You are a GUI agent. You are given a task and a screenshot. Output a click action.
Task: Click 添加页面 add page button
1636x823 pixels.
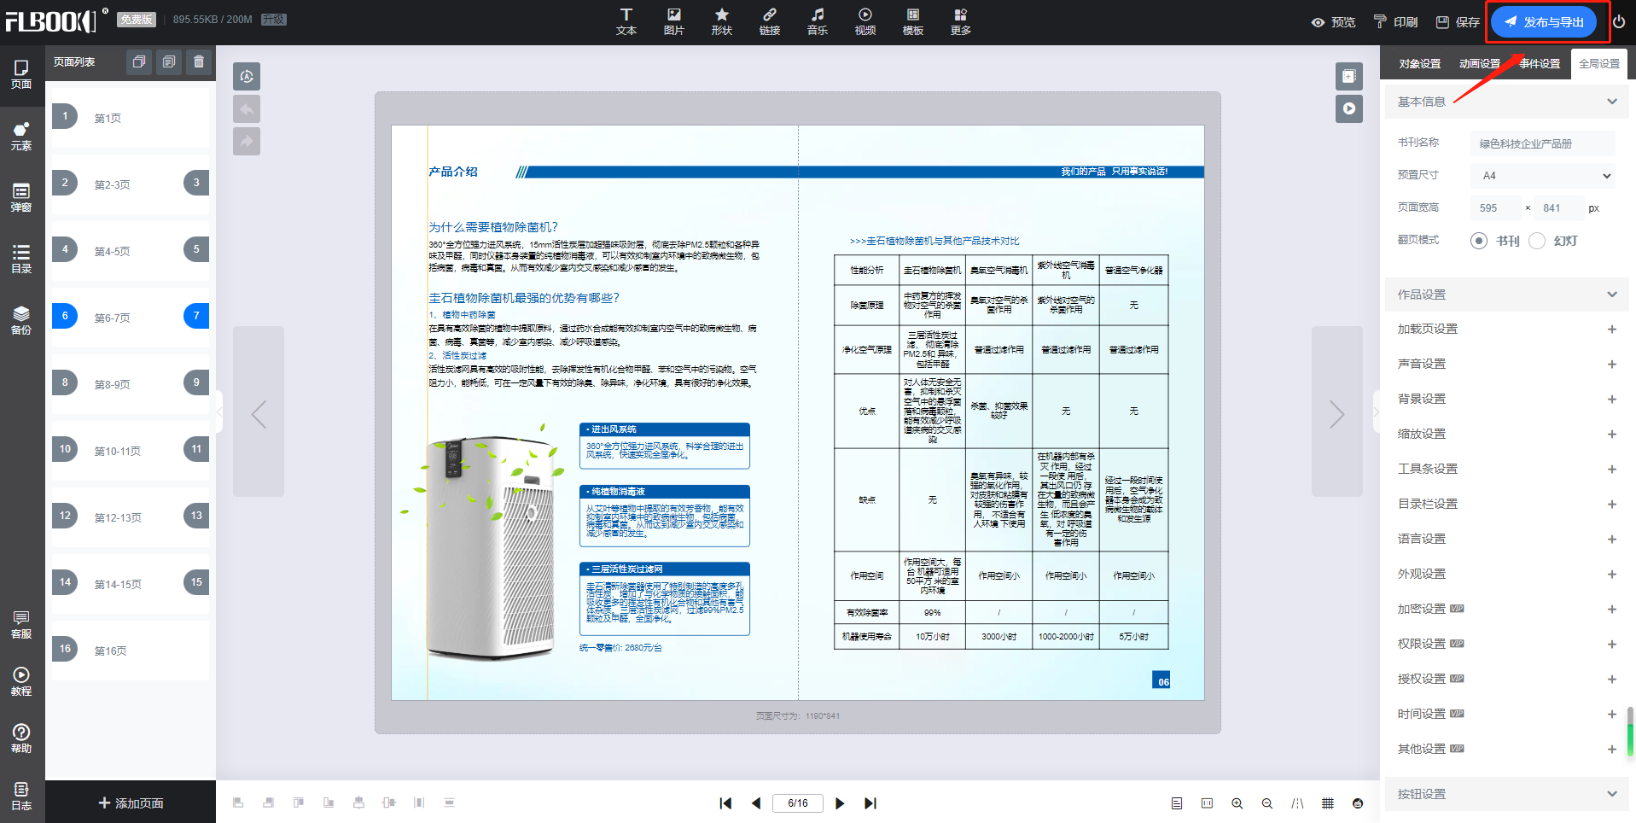coord(131,803)
